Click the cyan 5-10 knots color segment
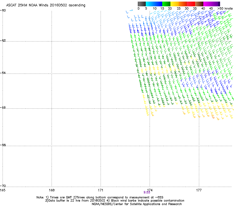The image size is (234, 206). [150, 4]
